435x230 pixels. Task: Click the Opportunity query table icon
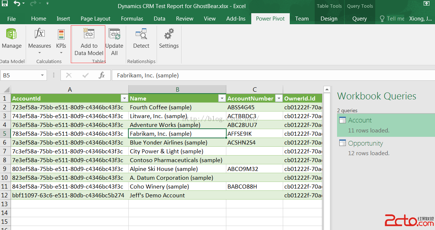click(343, 143)
